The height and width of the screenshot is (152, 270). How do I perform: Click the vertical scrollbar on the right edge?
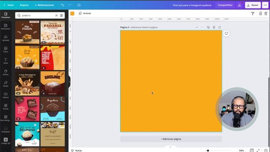269,112
